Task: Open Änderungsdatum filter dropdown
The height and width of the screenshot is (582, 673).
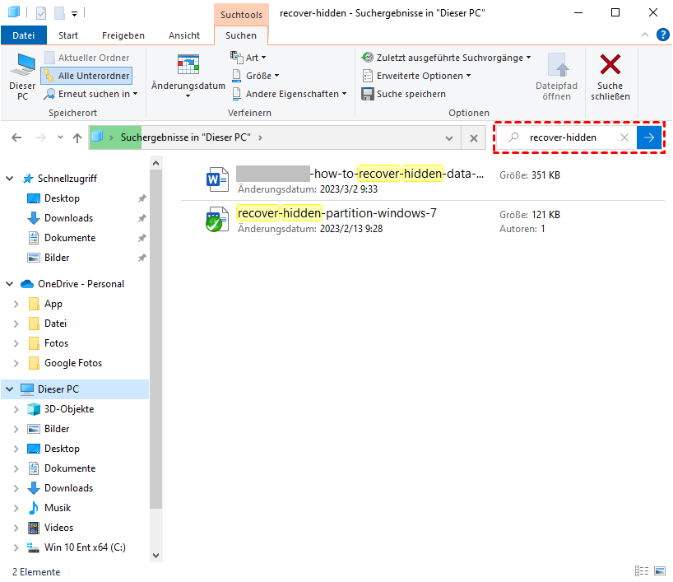Action: (x=188, y=76)
